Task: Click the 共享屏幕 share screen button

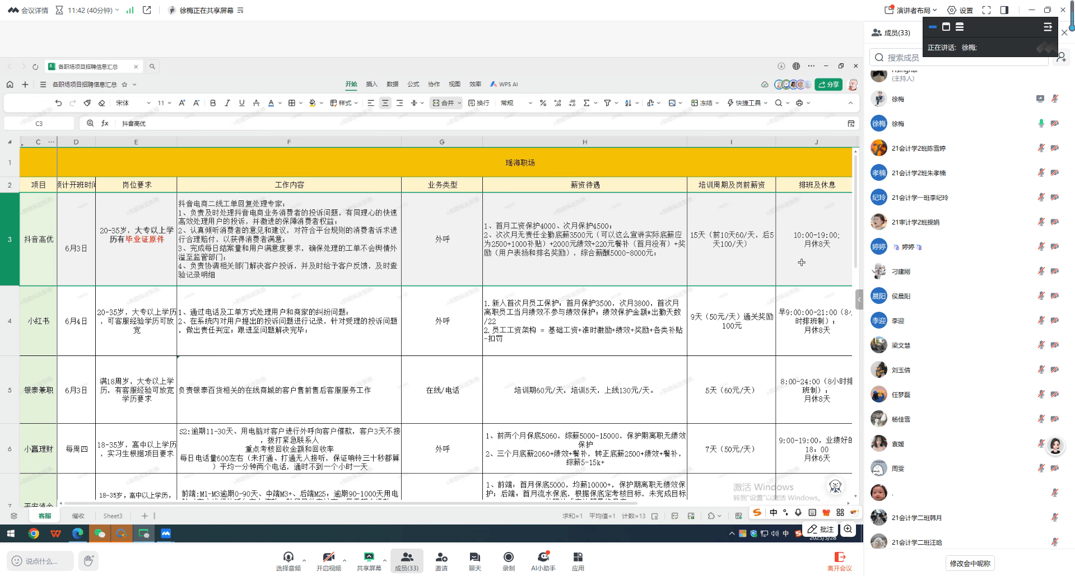Action: pos(369,560)
